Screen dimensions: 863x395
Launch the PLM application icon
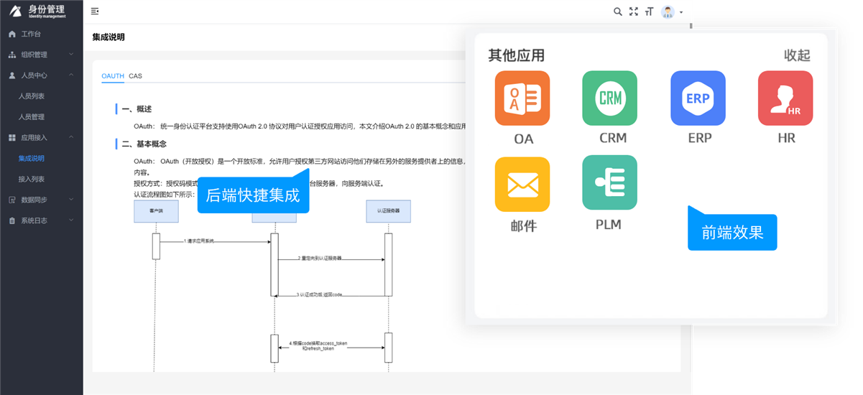(x=609, y=183)
